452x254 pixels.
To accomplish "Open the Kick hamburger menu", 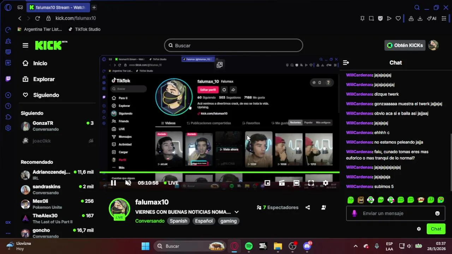I will point(25,46).
